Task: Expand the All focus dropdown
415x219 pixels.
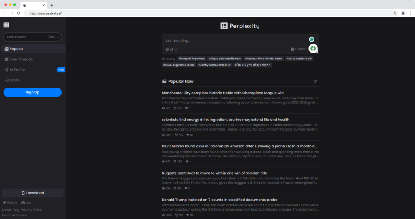Action: (x=171, y=49)
